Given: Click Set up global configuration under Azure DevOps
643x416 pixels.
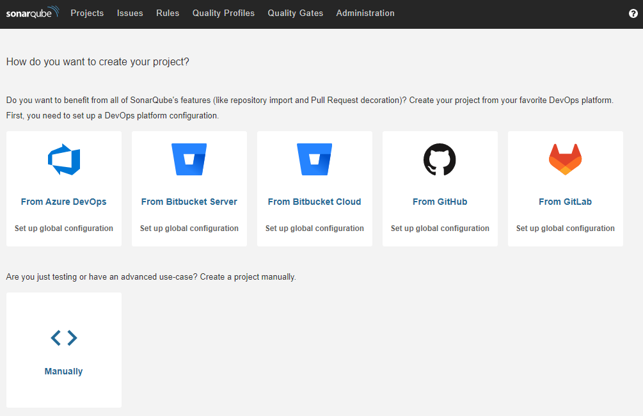Looking at the screenshot, I should [63, 228].
